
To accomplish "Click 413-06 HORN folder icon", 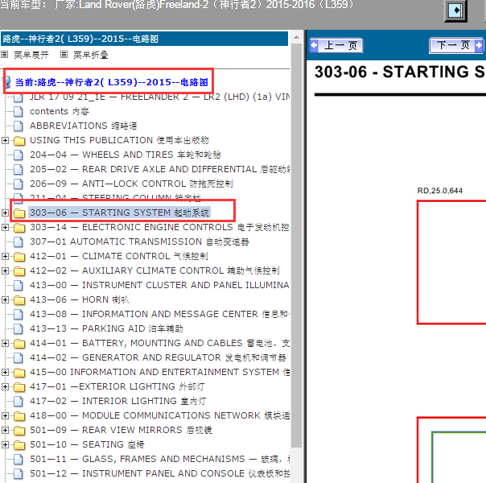I will [19, 300].
